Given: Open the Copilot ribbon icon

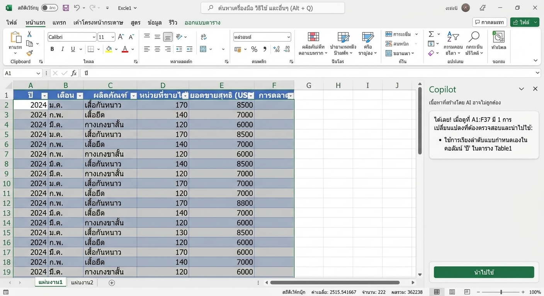Looking at the screenshot, I should 499,37.
